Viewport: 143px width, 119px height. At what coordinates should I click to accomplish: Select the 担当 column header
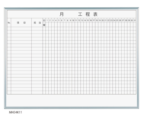pyautogui.click(x=37, y=23)
